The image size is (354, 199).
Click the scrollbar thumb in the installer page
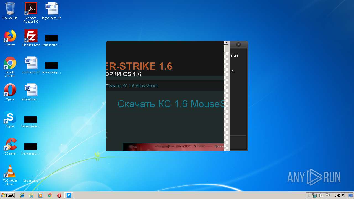click(x=226, y=49)
